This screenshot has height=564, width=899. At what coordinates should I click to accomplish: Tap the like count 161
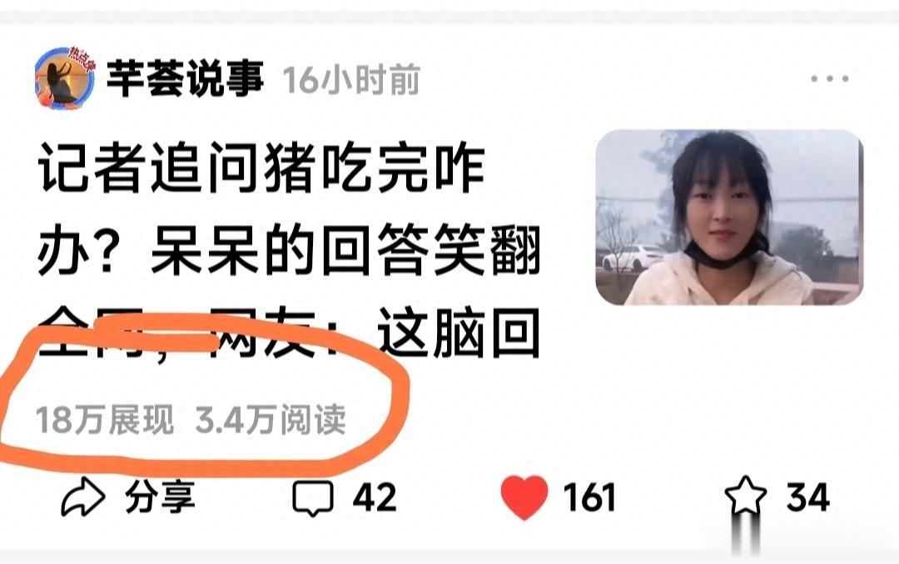[589, 497]
